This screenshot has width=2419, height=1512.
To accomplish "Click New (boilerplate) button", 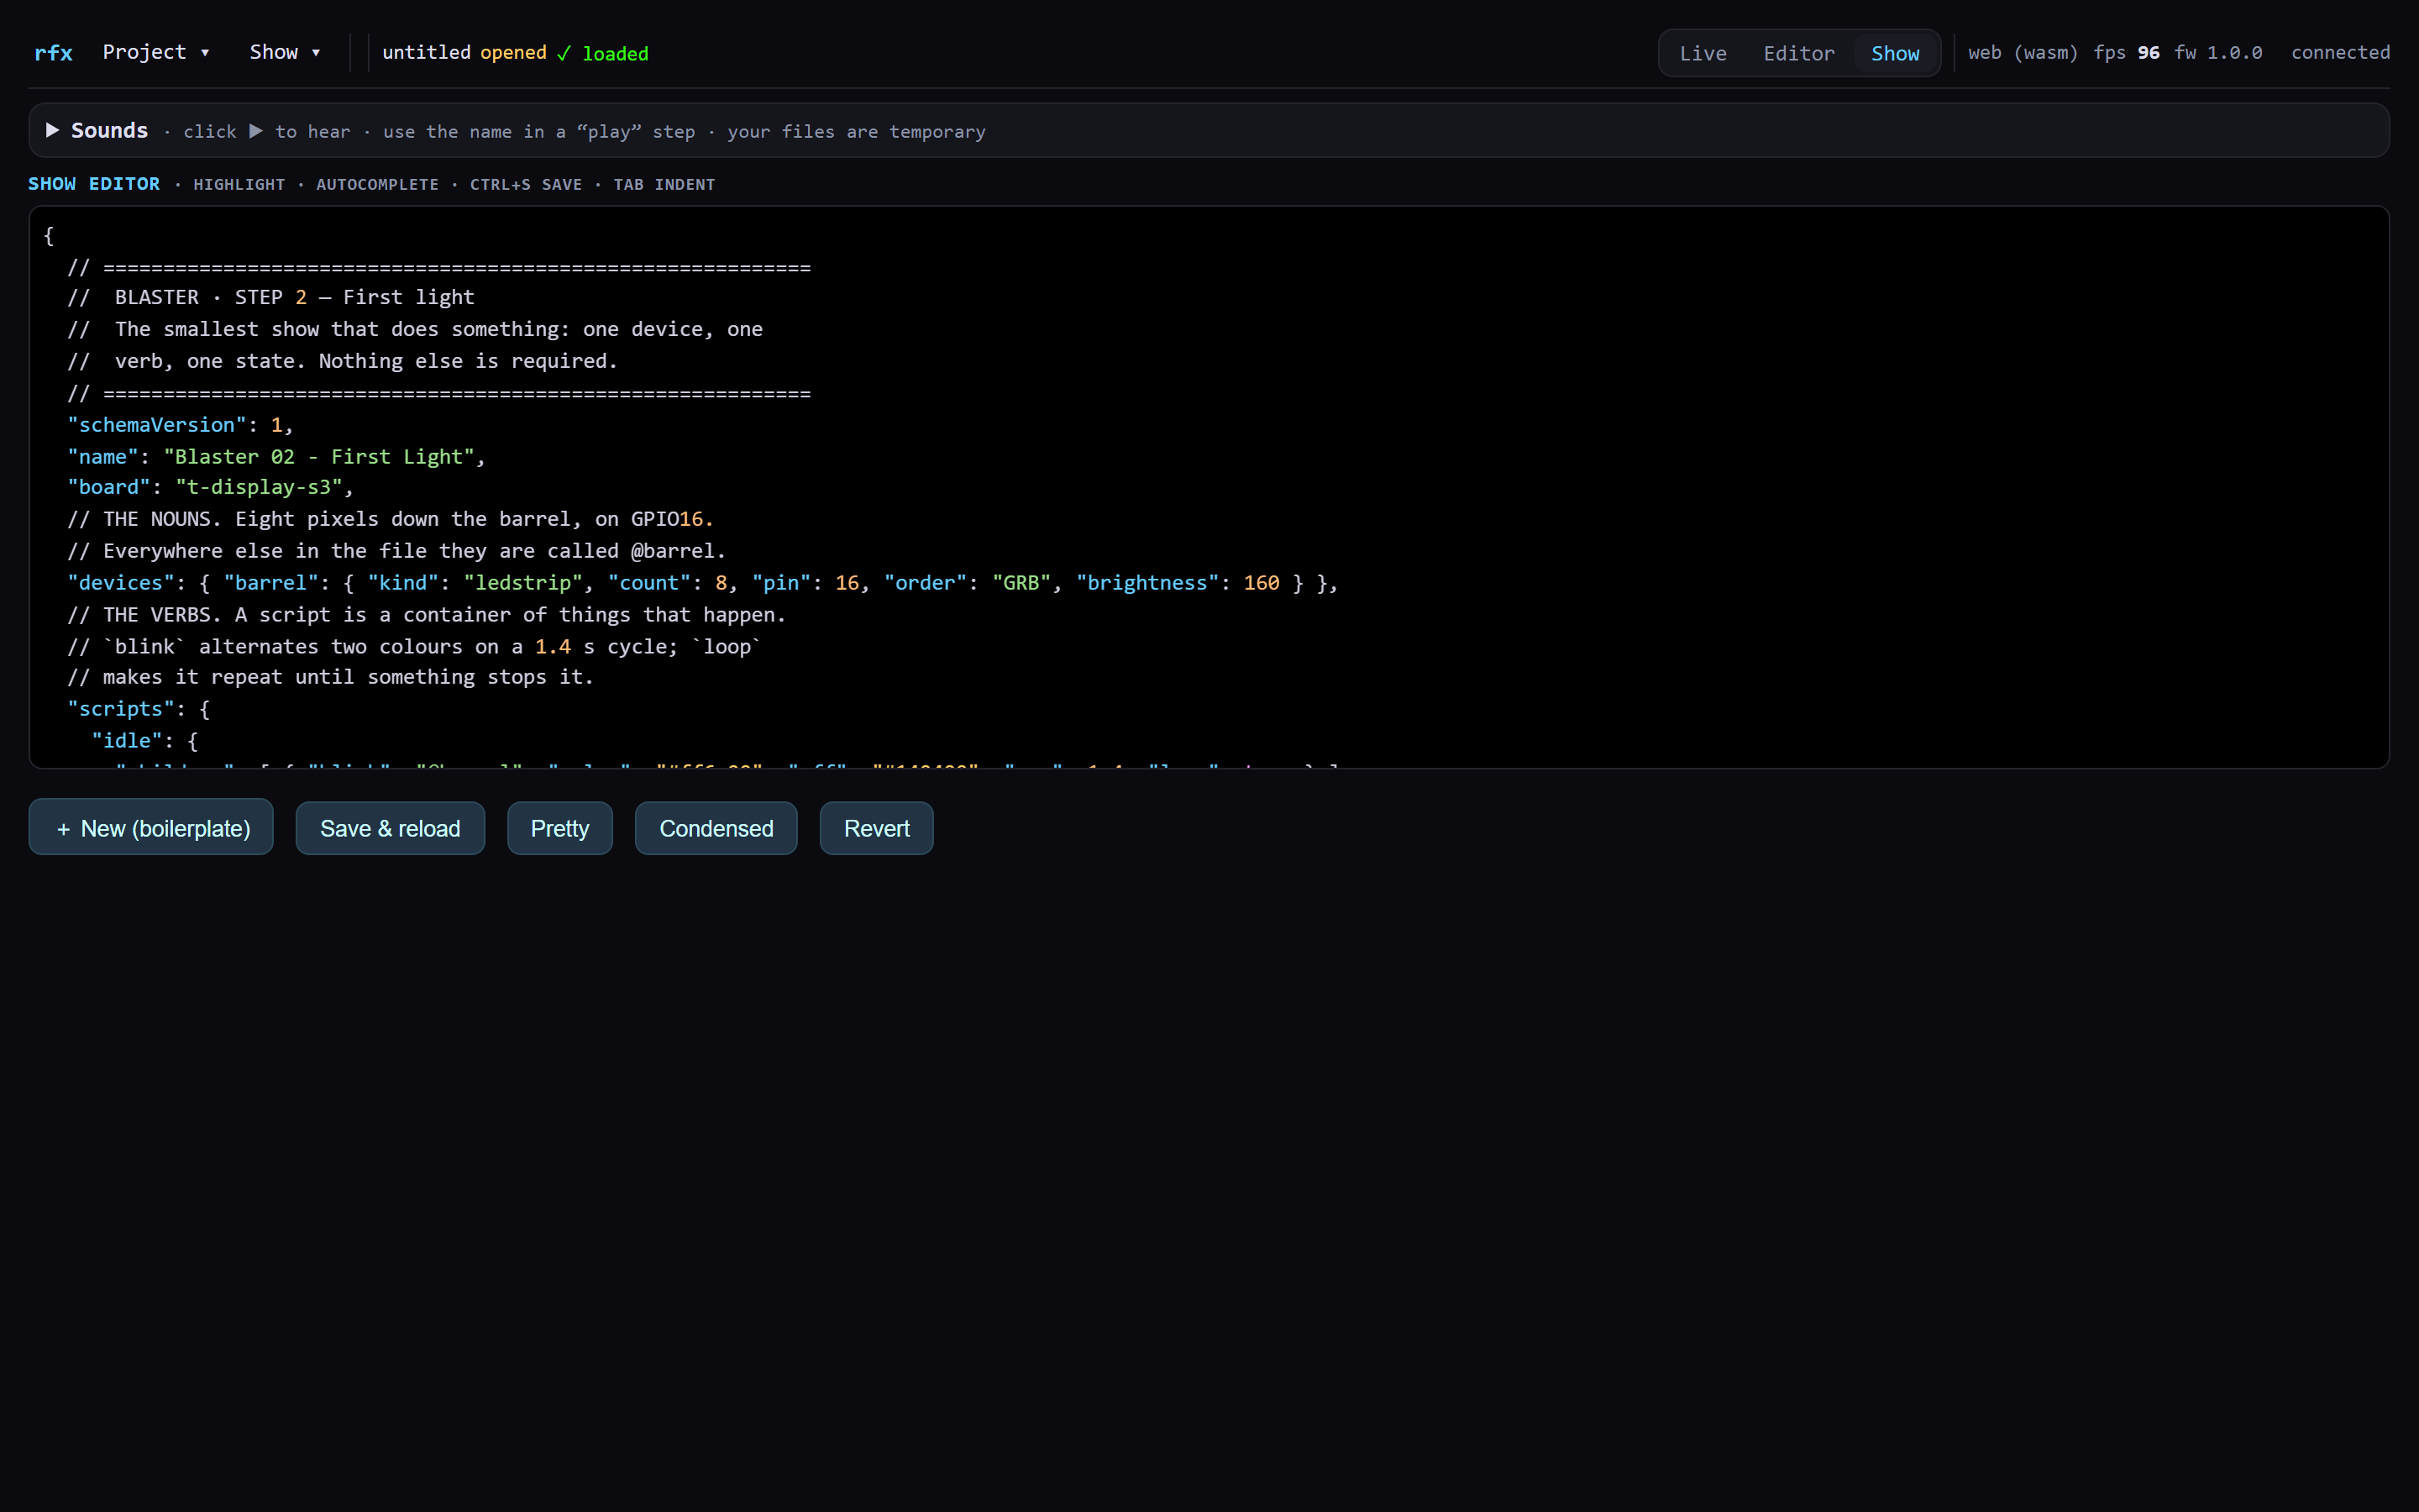I will coord(151,827).
